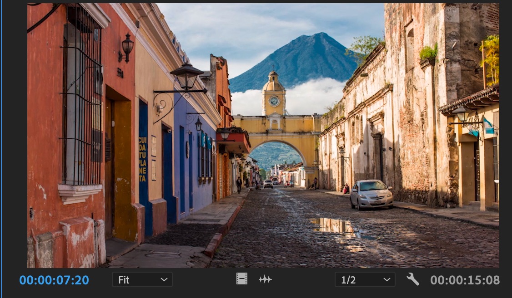The width and height of the screenshot is (512, 298).
Task: Click the street video preview frame
Action: (x=263, y=136)
